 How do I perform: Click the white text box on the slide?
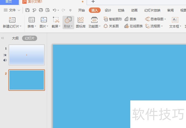[158, 114]
